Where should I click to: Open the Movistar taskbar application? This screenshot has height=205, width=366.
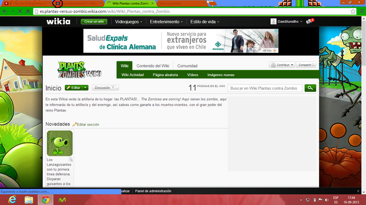coord(62,200)
